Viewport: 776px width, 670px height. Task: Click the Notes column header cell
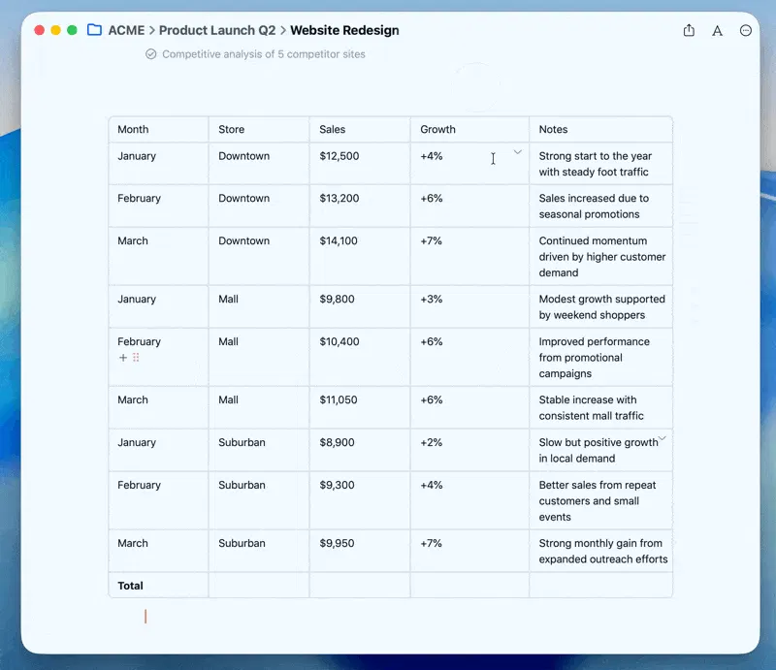click(599, 129)
